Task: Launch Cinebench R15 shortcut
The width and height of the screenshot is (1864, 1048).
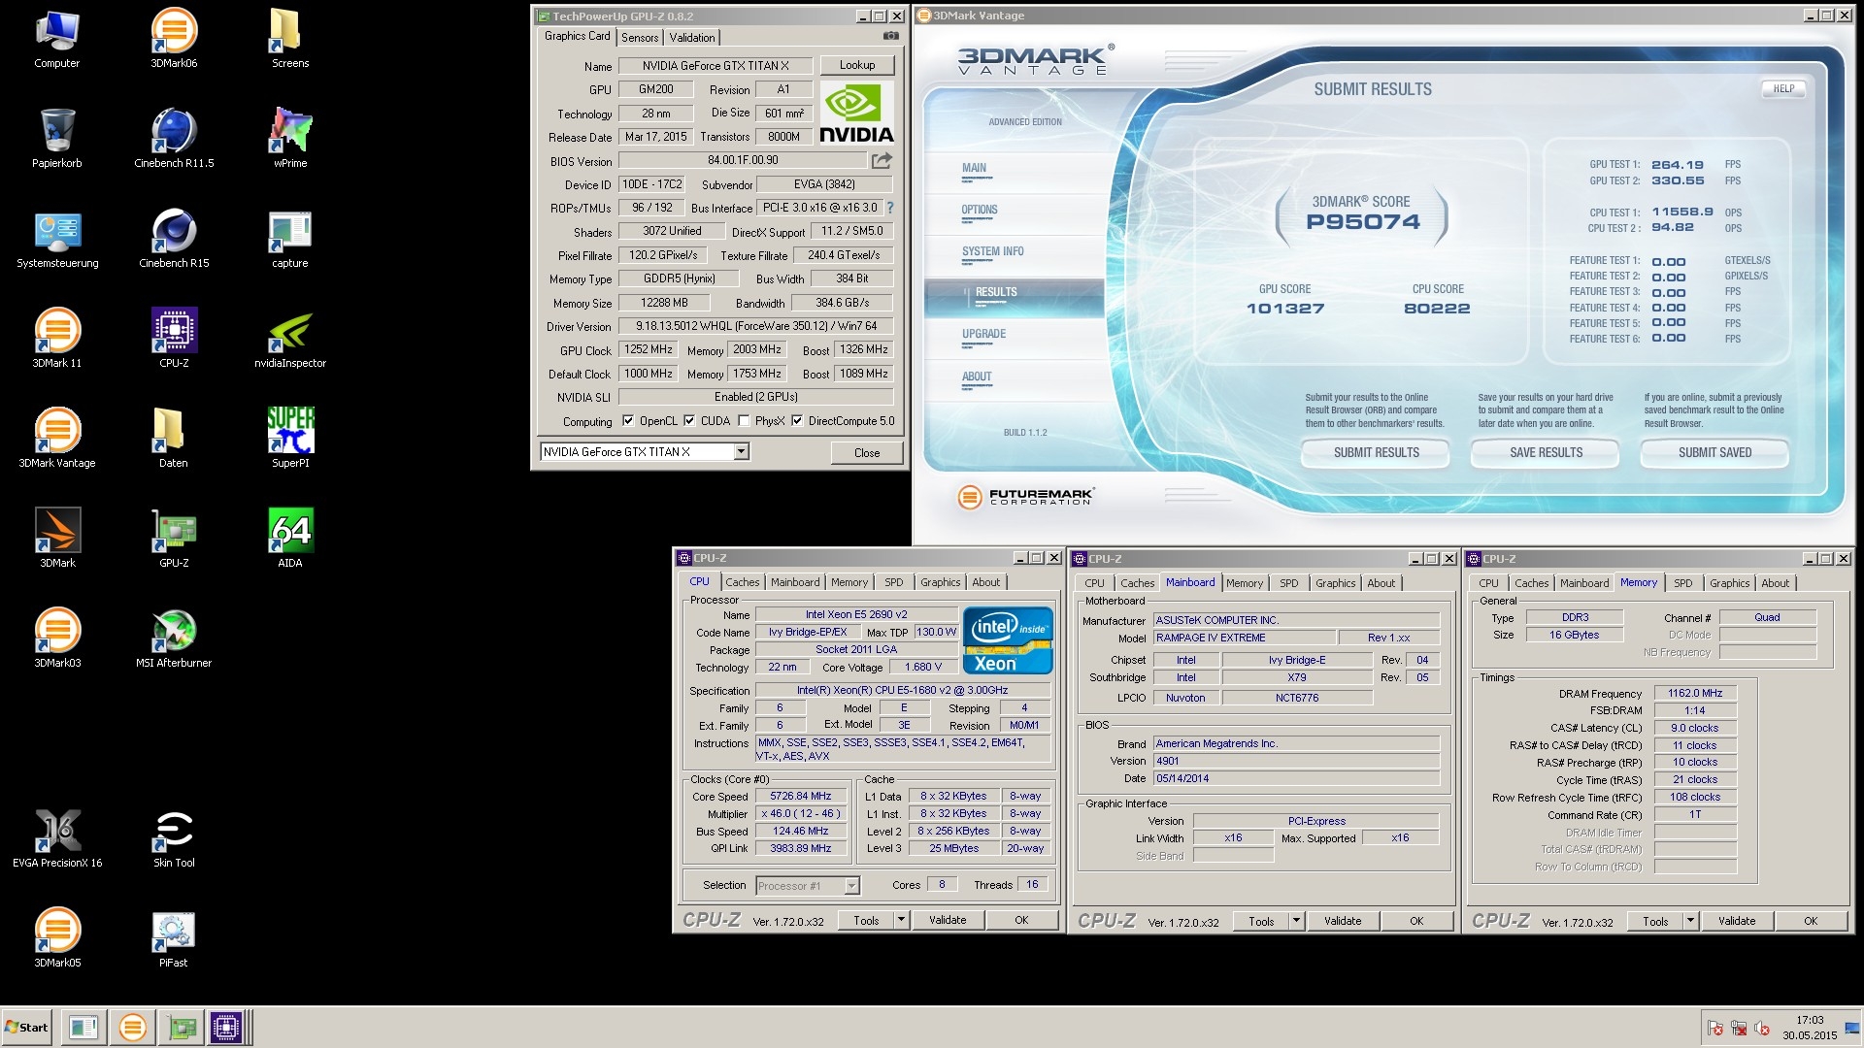Action: click(174, 239)
